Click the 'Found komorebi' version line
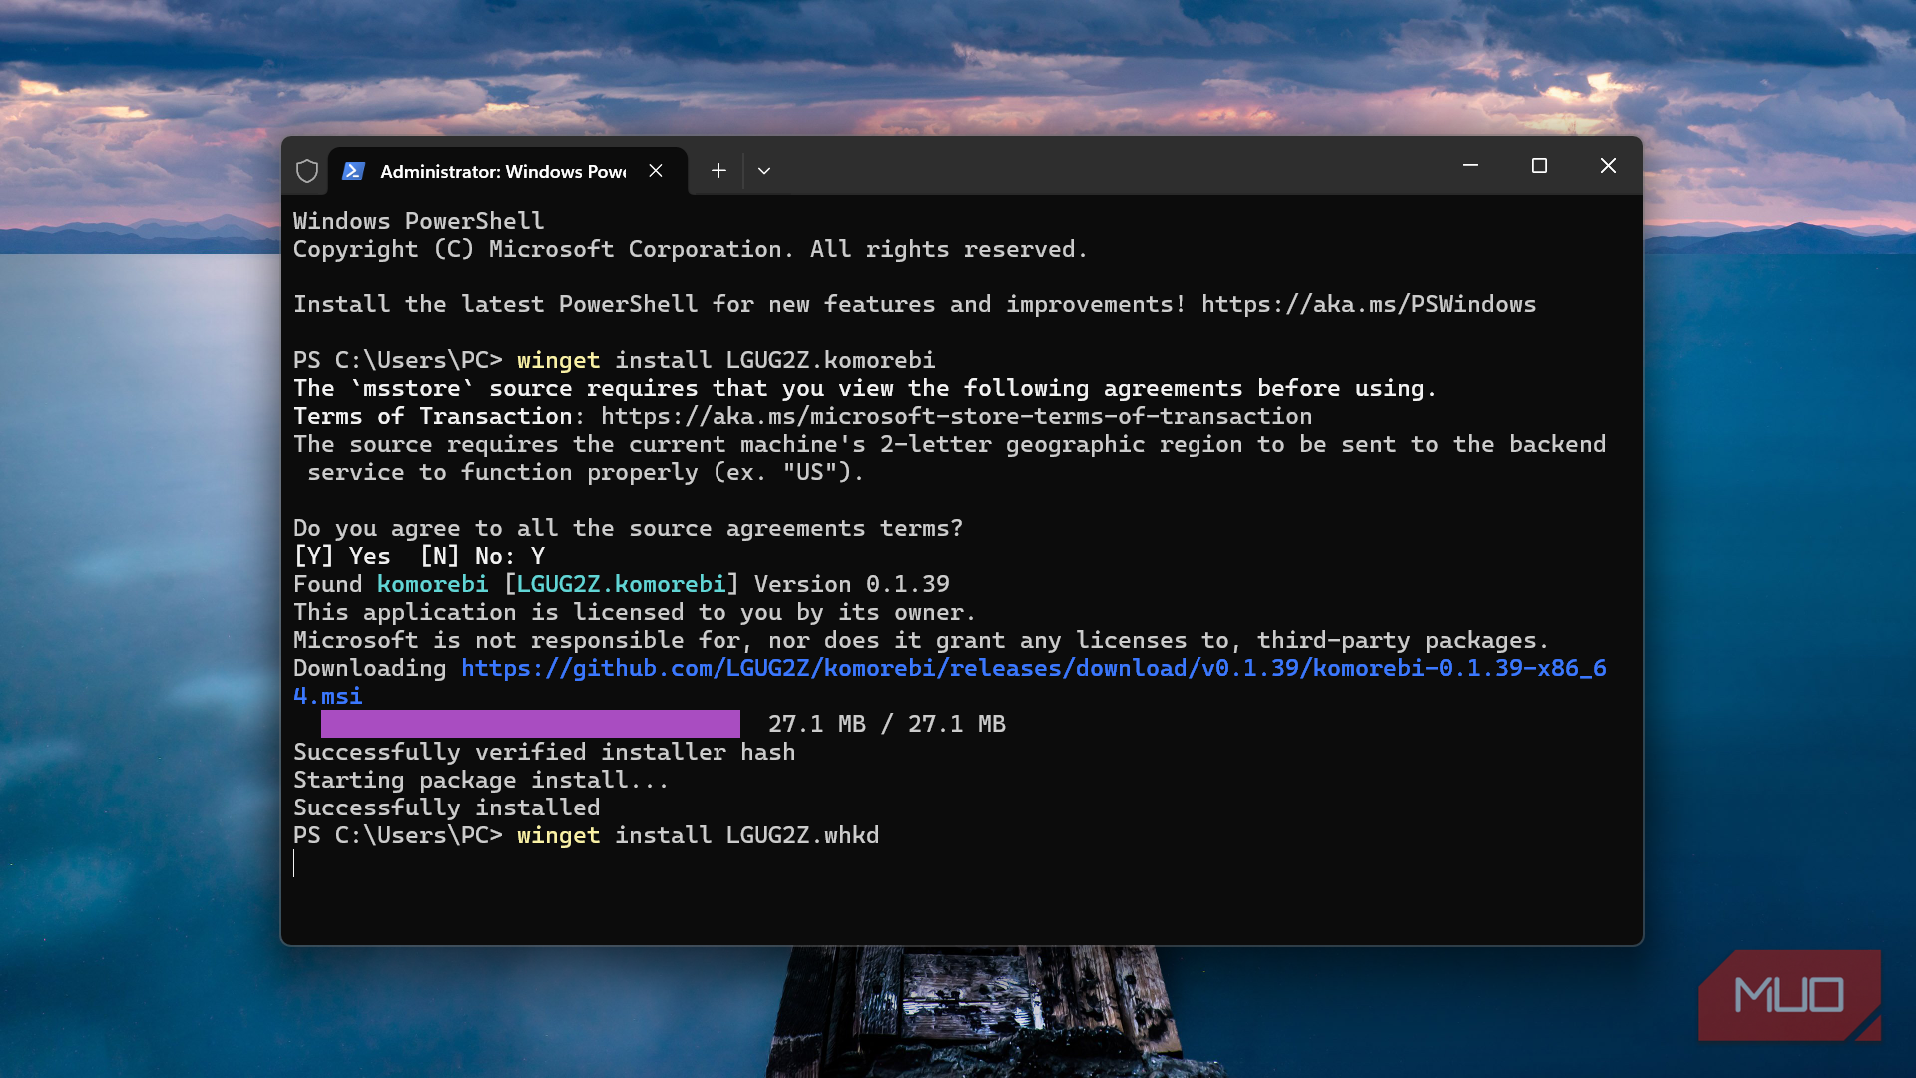Viewport: 1916px width, 1078px height. [x=622, y=584]
